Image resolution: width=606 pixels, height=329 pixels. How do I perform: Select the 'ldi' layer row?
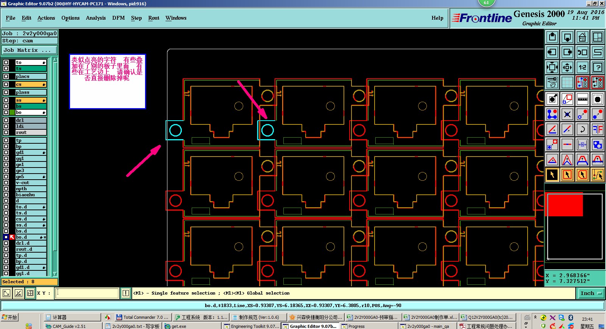coord(31,126)
